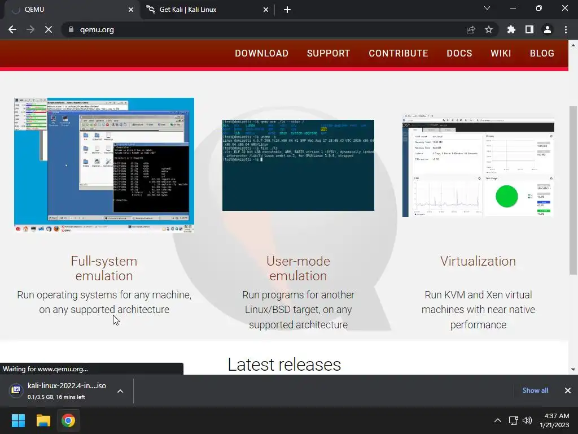Click the User-mode emulation heading
578x434 pixels.
(x=298, y=268)
